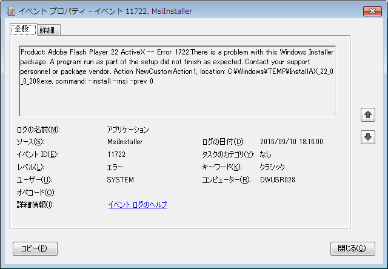Click the レベル(L) label
Viewport: 388px width, 269px height.
click(30, 167)
